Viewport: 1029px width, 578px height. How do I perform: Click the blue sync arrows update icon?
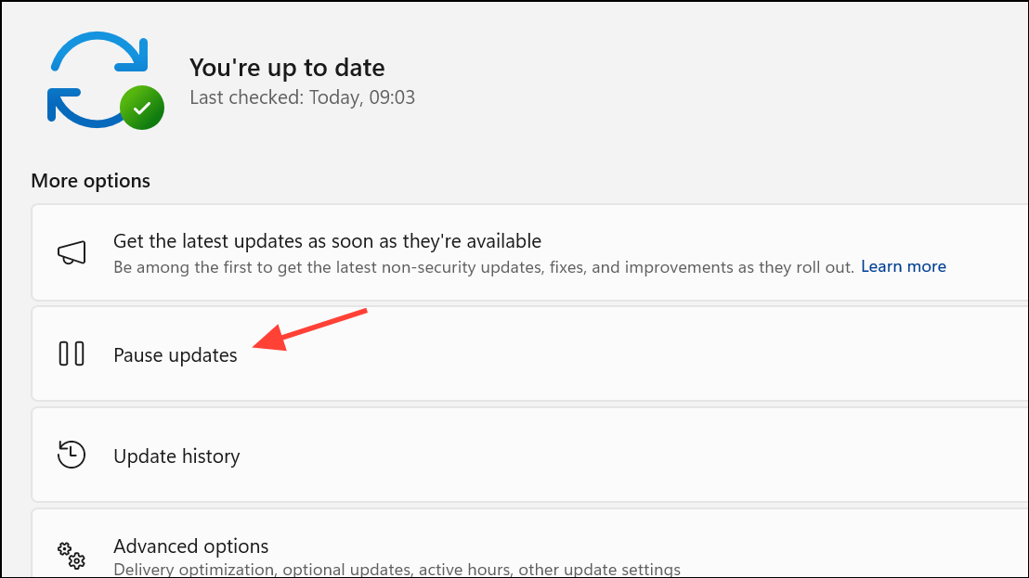(x=98, y=79)
